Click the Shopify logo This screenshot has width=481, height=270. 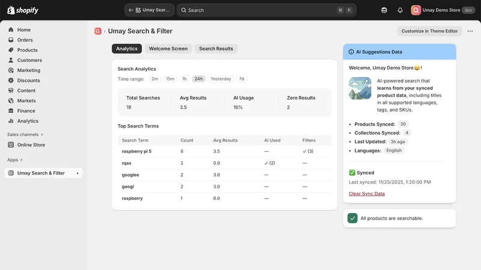[x=23, y=10]
